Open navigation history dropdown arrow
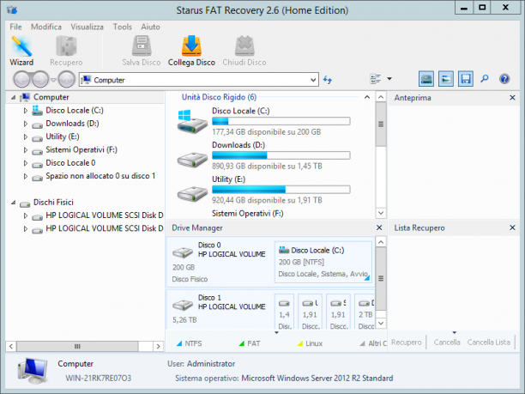 tap(53, 80)
